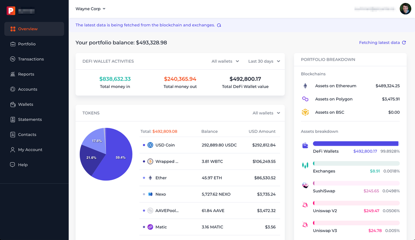Click the 61.84 AAVE balance cell

(x=213, y=211)
